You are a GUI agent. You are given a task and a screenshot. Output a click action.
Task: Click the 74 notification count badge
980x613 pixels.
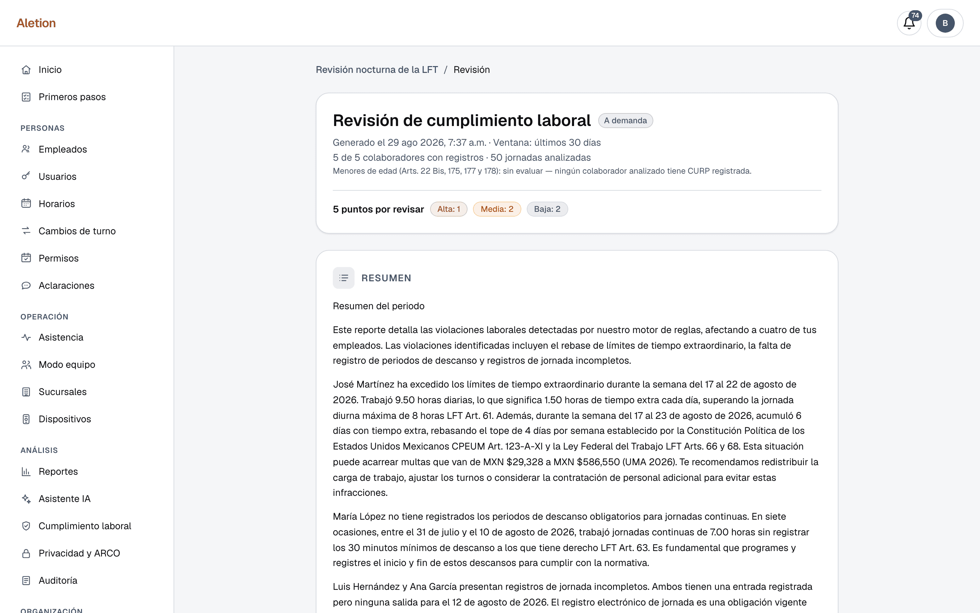pos(915,15)
